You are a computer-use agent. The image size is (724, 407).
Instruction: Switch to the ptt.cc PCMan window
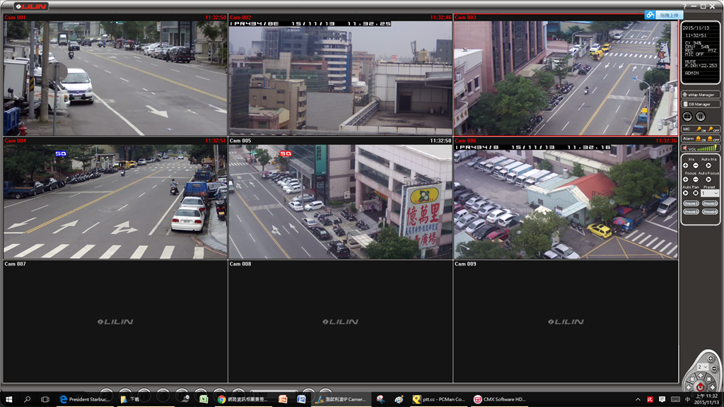pos(438,399)
